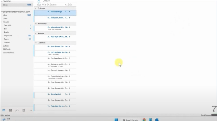Open the 'Topic Clustering' email
Image resolution: width=217 pixels, height=121 pixels.
55,77
